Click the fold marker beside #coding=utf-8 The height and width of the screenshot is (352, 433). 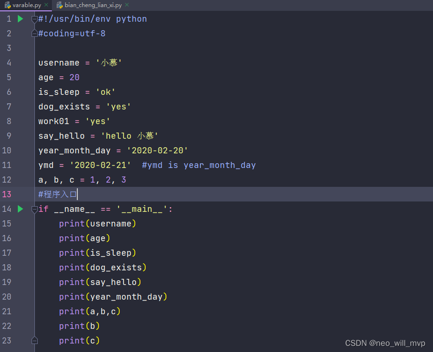[34, 33]
